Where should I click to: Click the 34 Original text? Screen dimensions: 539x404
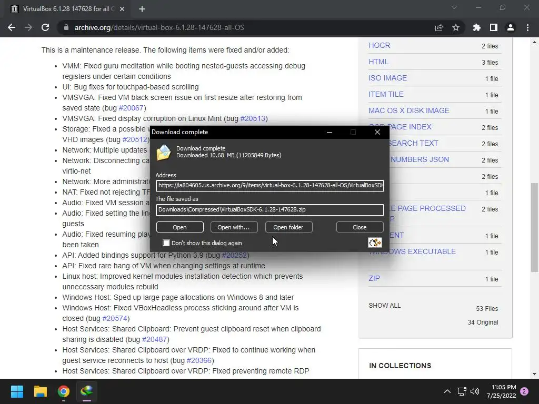[483, 322]
